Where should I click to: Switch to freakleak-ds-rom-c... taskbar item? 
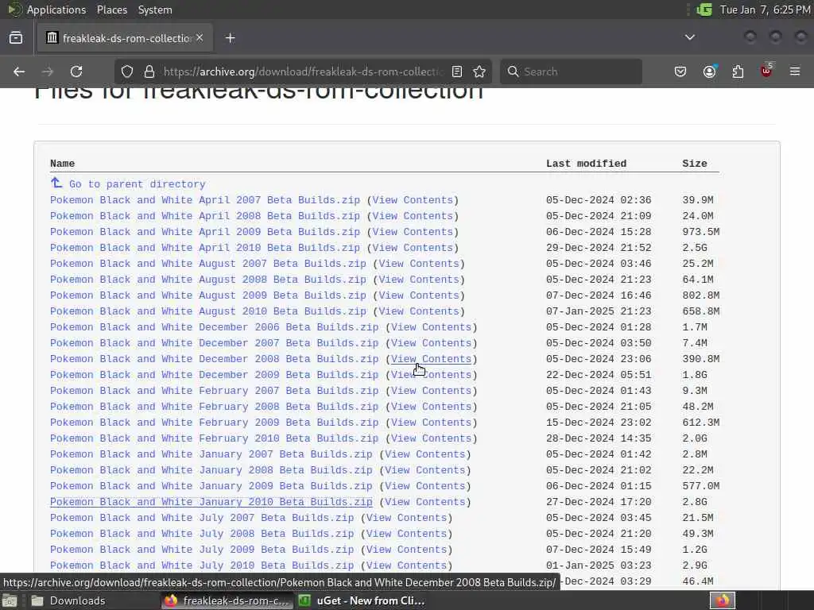[x=226, y=600]
